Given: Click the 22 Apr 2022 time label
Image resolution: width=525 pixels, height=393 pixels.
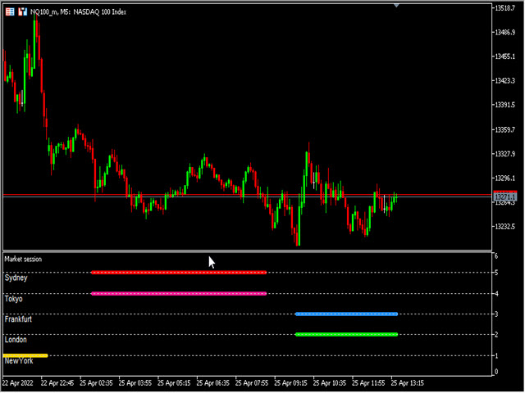Looking at the screenshot, I should tap(18, 383).
